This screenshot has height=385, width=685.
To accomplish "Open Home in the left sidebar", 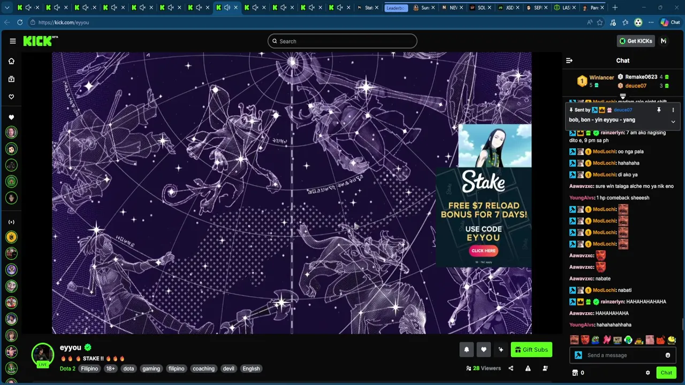I will (11, 61).
